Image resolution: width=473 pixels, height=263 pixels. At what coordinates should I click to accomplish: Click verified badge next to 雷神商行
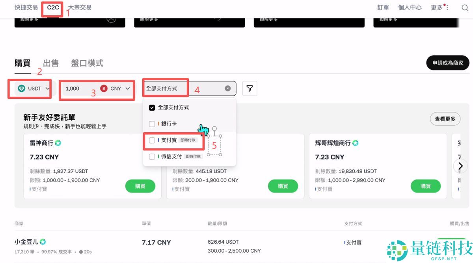[x=58, y=143]
